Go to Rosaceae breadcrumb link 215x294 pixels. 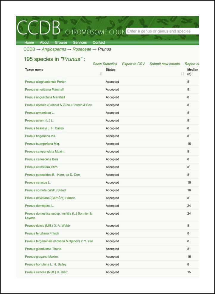[82, 49]
